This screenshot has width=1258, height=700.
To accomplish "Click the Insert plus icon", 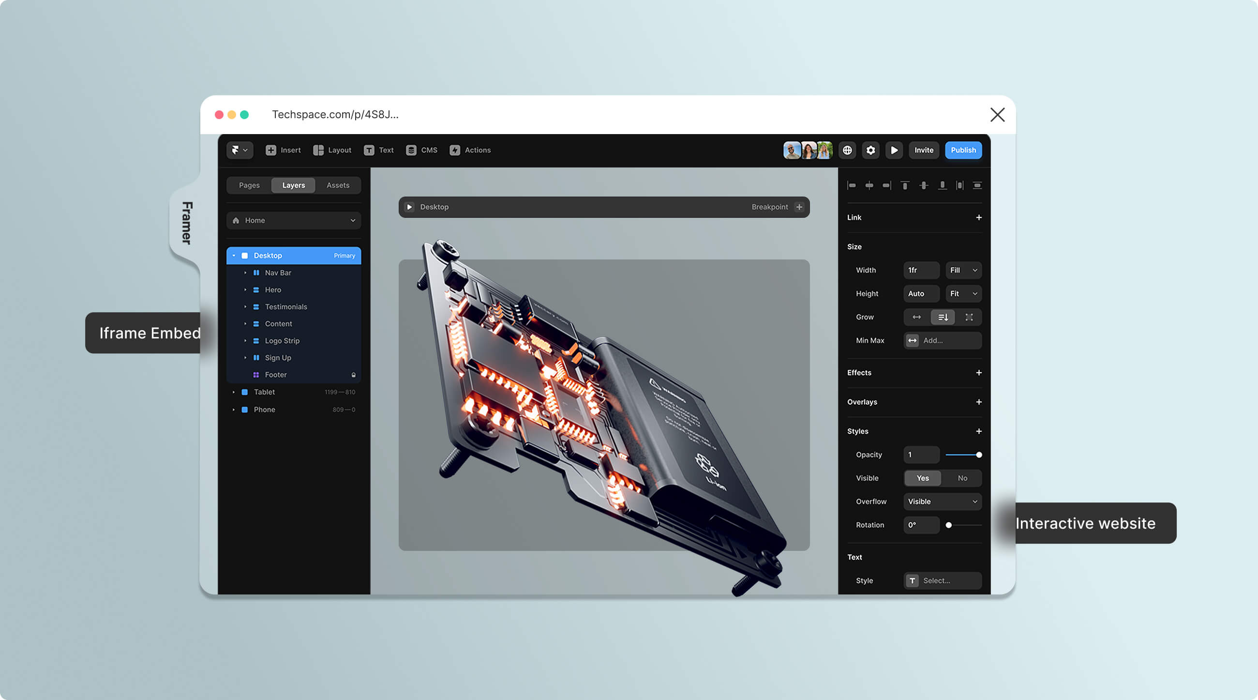I will (271, 150).
